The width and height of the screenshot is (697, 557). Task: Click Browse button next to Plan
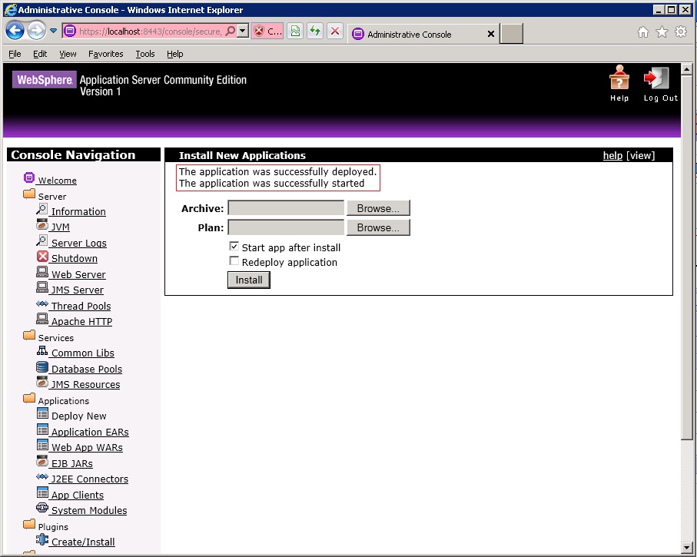378,227
